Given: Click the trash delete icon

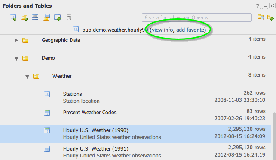Looking at the screenshot, I should coord(69,17).
